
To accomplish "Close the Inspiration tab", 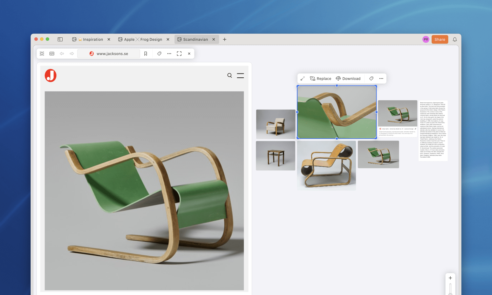I will pyautogui.click(x=109, y=39).
